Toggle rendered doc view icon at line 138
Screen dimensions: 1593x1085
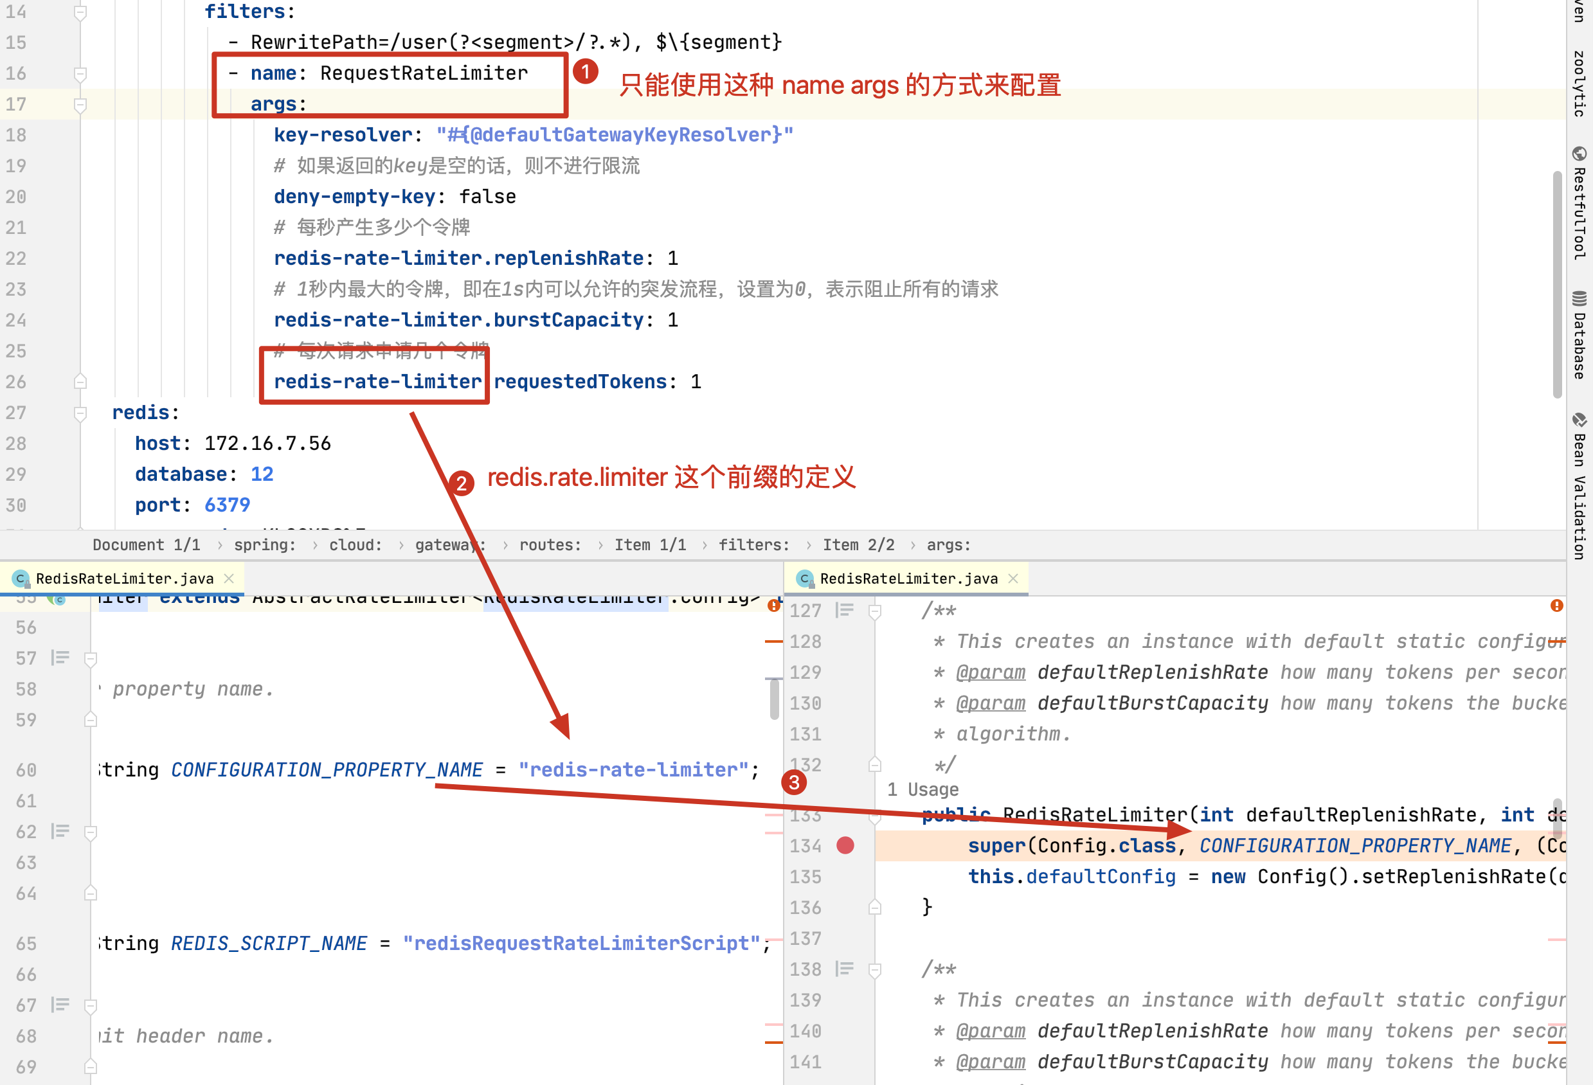coord(845,969)
